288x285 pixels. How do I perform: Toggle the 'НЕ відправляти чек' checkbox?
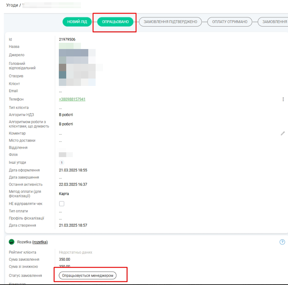pos(62,204)
